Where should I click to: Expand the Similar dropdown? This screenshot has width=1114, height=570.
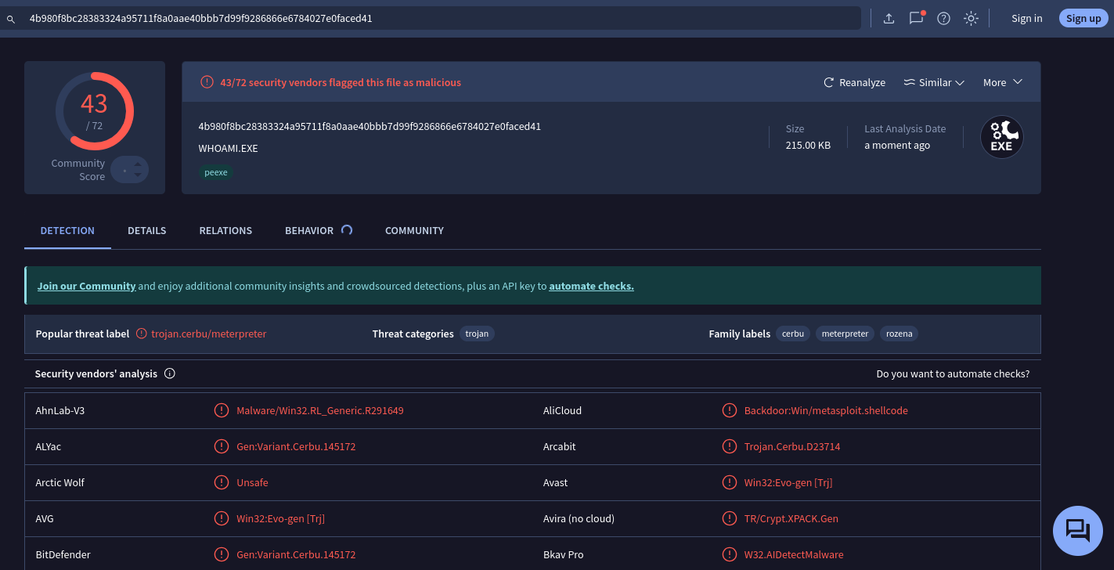[934, 82]
